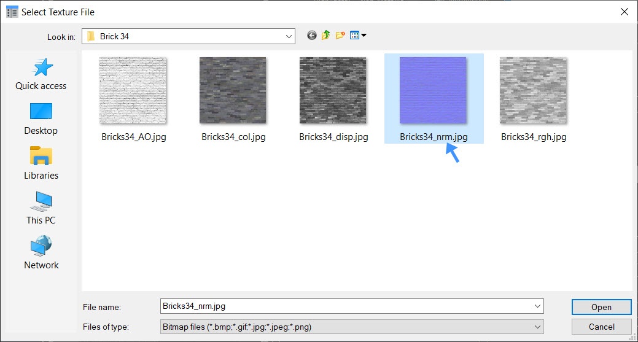Select Bricks34_disp.jpg thumbnail
638x342 pixels.
[333, 90]
